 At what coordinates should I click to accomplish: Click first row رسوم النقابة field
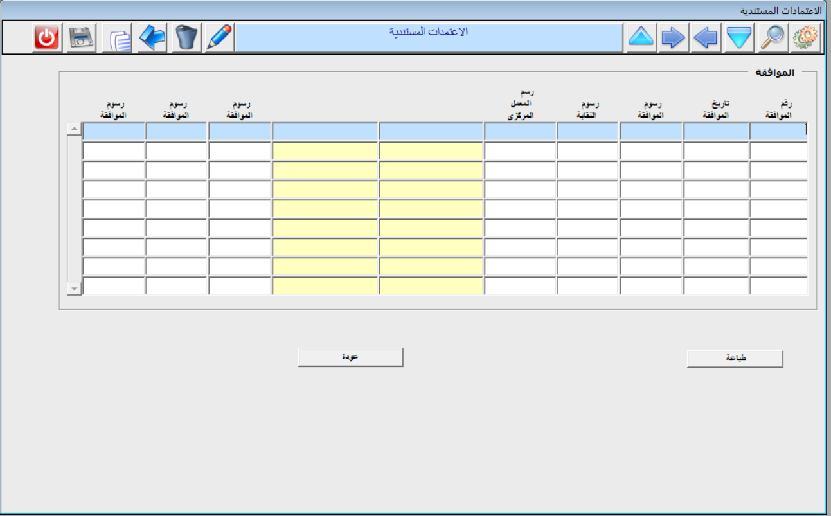coord(587,132)
